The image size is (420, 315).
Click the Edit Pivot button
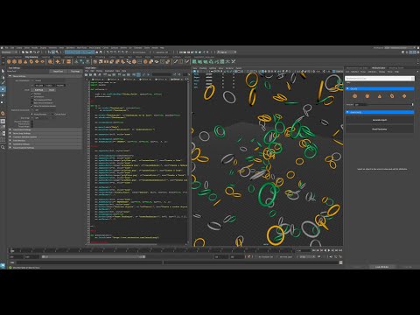point(38,90)
